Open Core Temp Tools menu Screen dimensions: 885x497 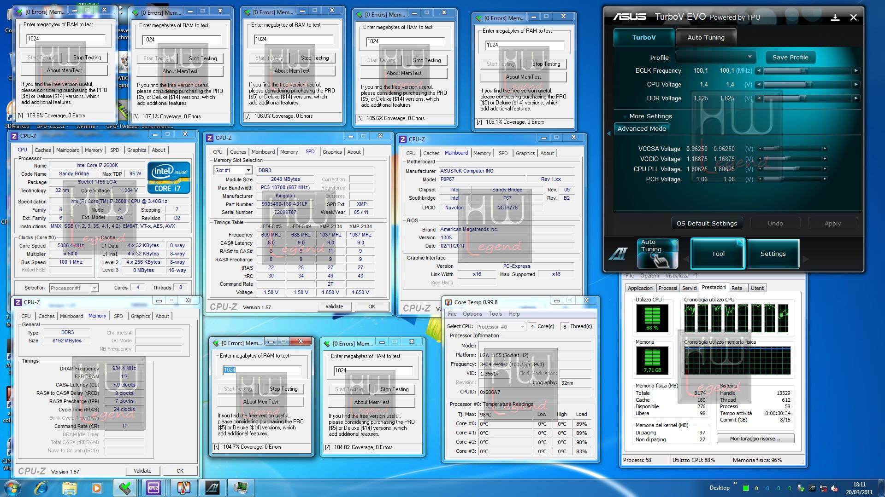[495, 314]
